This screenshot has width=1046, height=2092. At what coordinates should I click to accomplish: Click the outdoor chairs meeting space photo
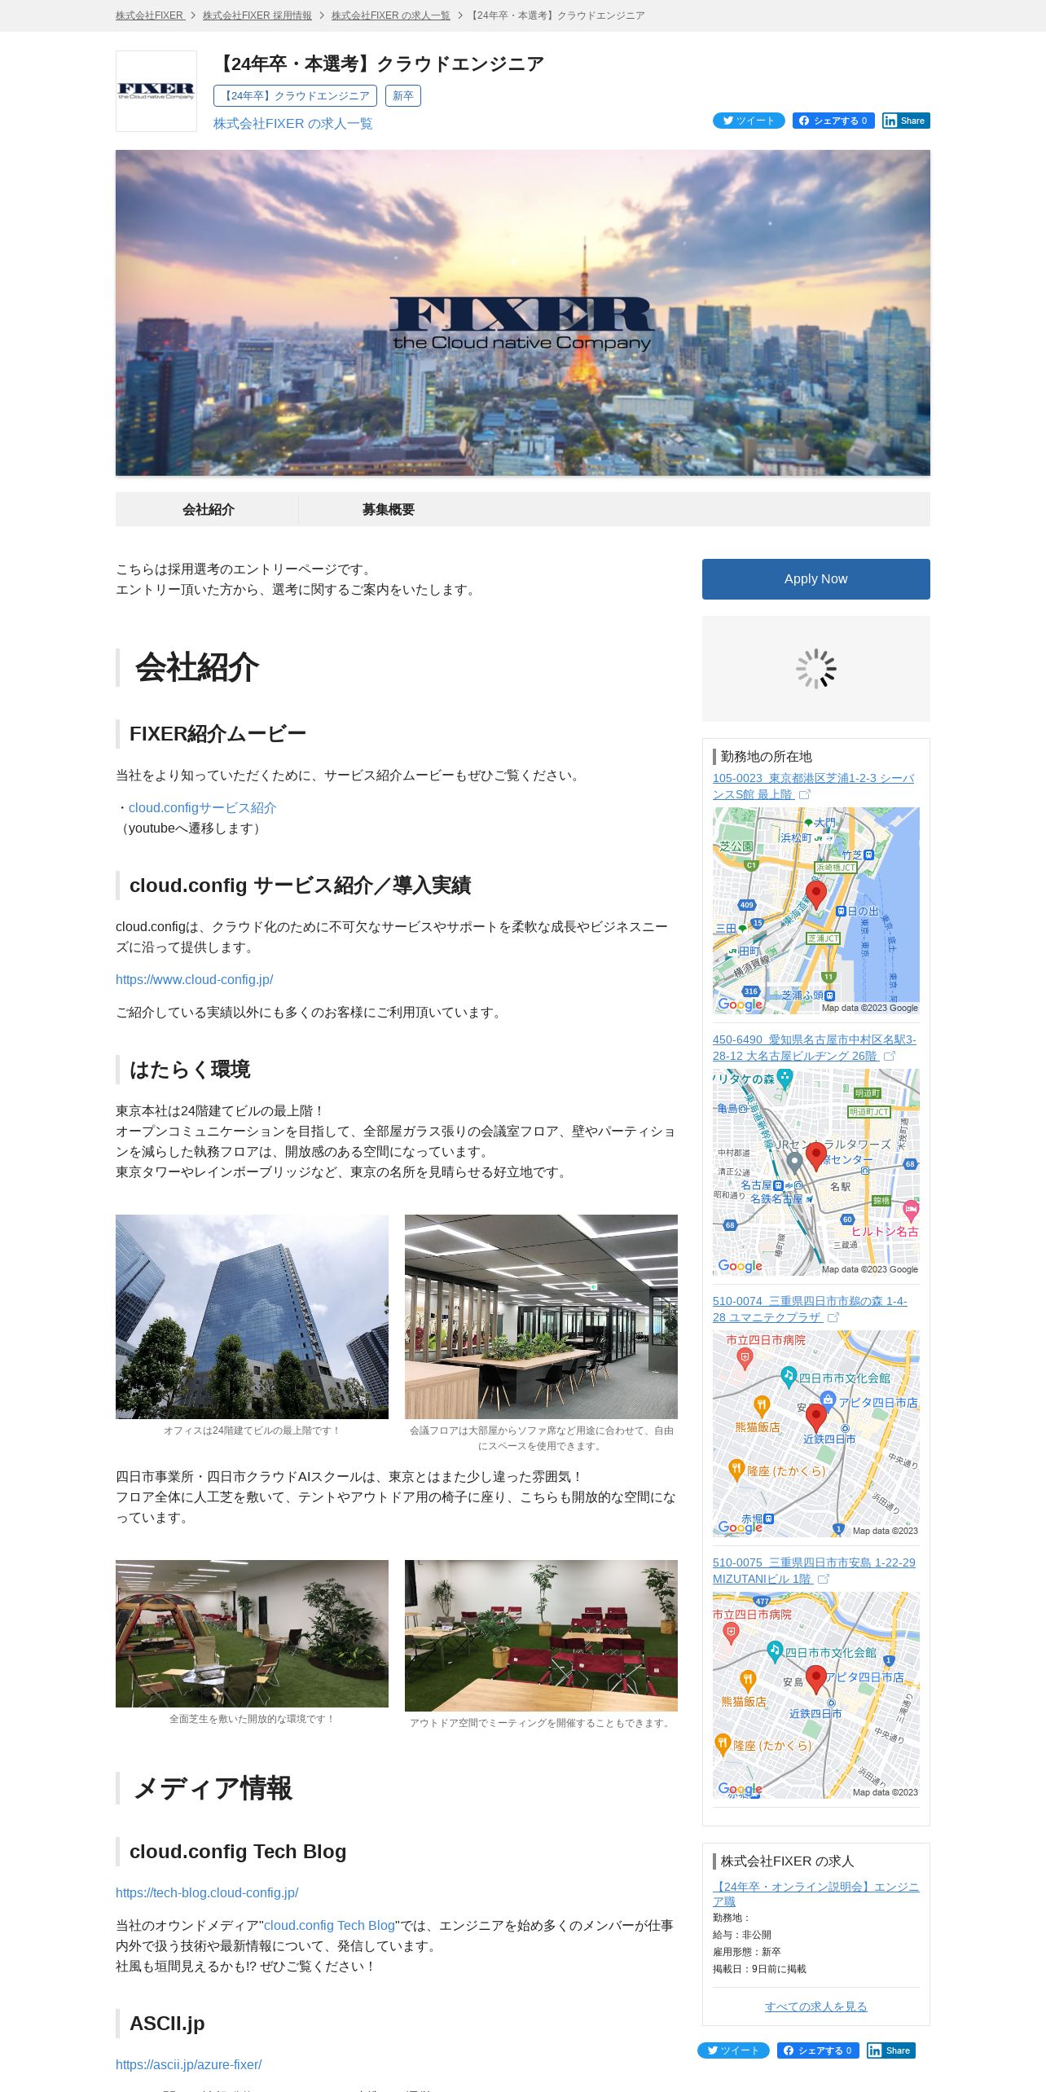pyautogui.click(x=541, y=1636)
